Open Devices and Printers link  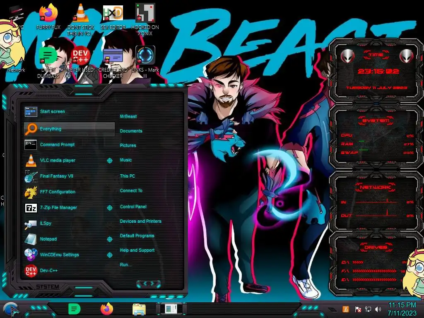click(141, 221)
